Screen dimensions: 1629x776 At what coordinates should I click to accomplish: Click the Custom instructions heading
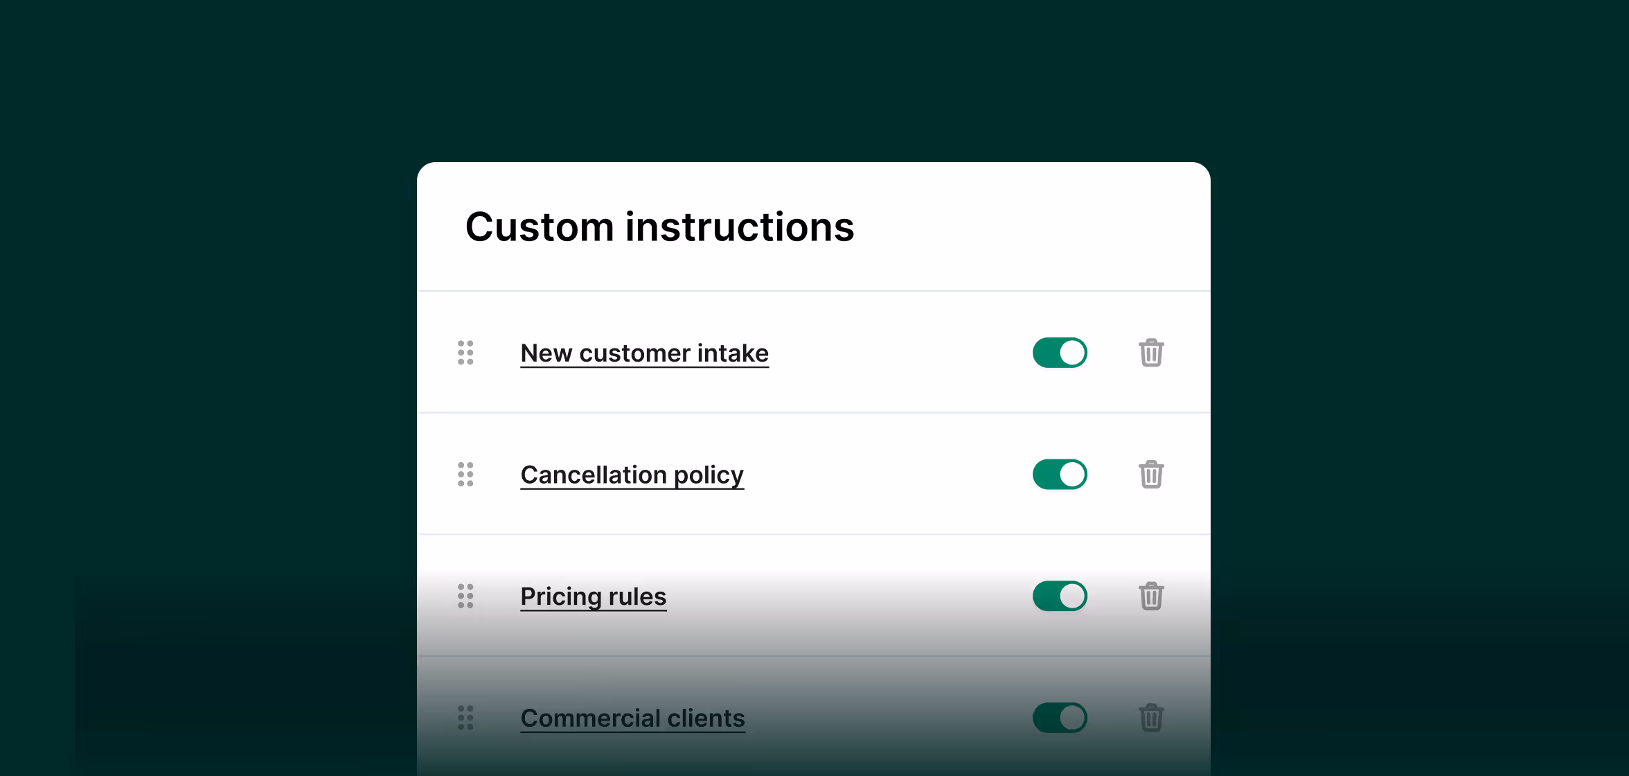pyautogui.click(x=660, y=227)
